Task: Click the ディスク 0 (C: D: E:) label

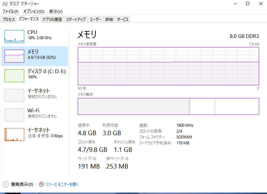Action: 47,71
